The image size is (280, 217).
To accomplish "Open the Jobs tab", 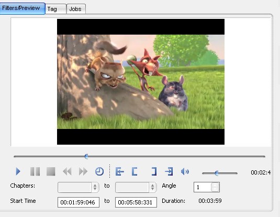I will click(x=76, y=9).
